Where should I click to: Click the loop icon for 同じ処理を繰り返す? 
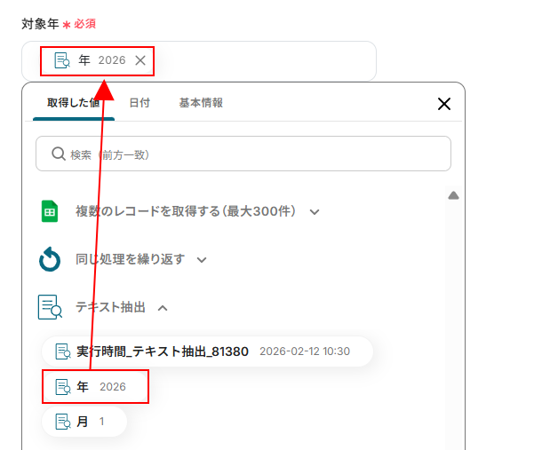click(x=50, y=259)
